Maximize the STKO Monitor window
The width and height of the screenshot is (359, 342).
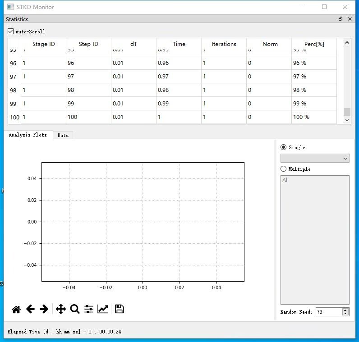click(324, 7)
